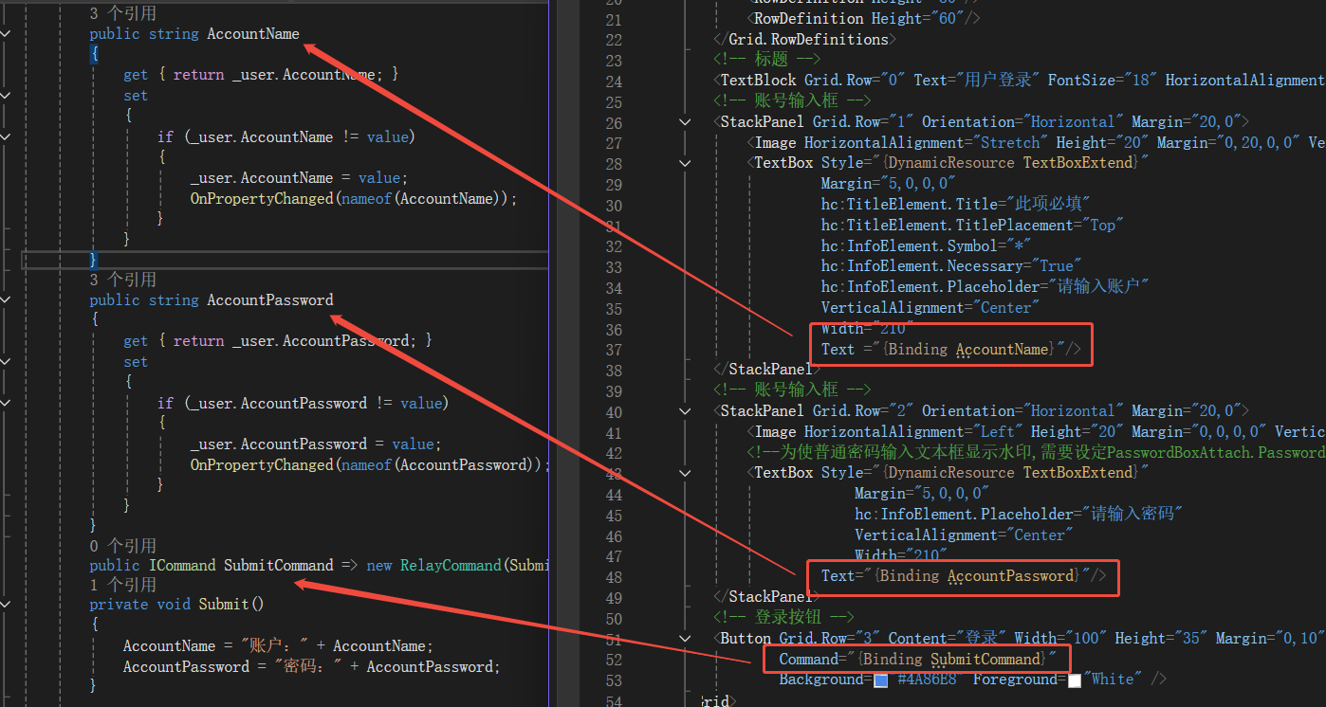Click '</Grid.RowDefinitions>' closing tag
Image resolution: width=1326 pixels, height=707 pixels.
(804, 40)
